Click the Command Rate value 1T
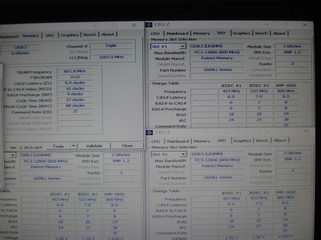The width and height of the screenshot is (321, 240). pyautogui.click(x=75, y=111)
